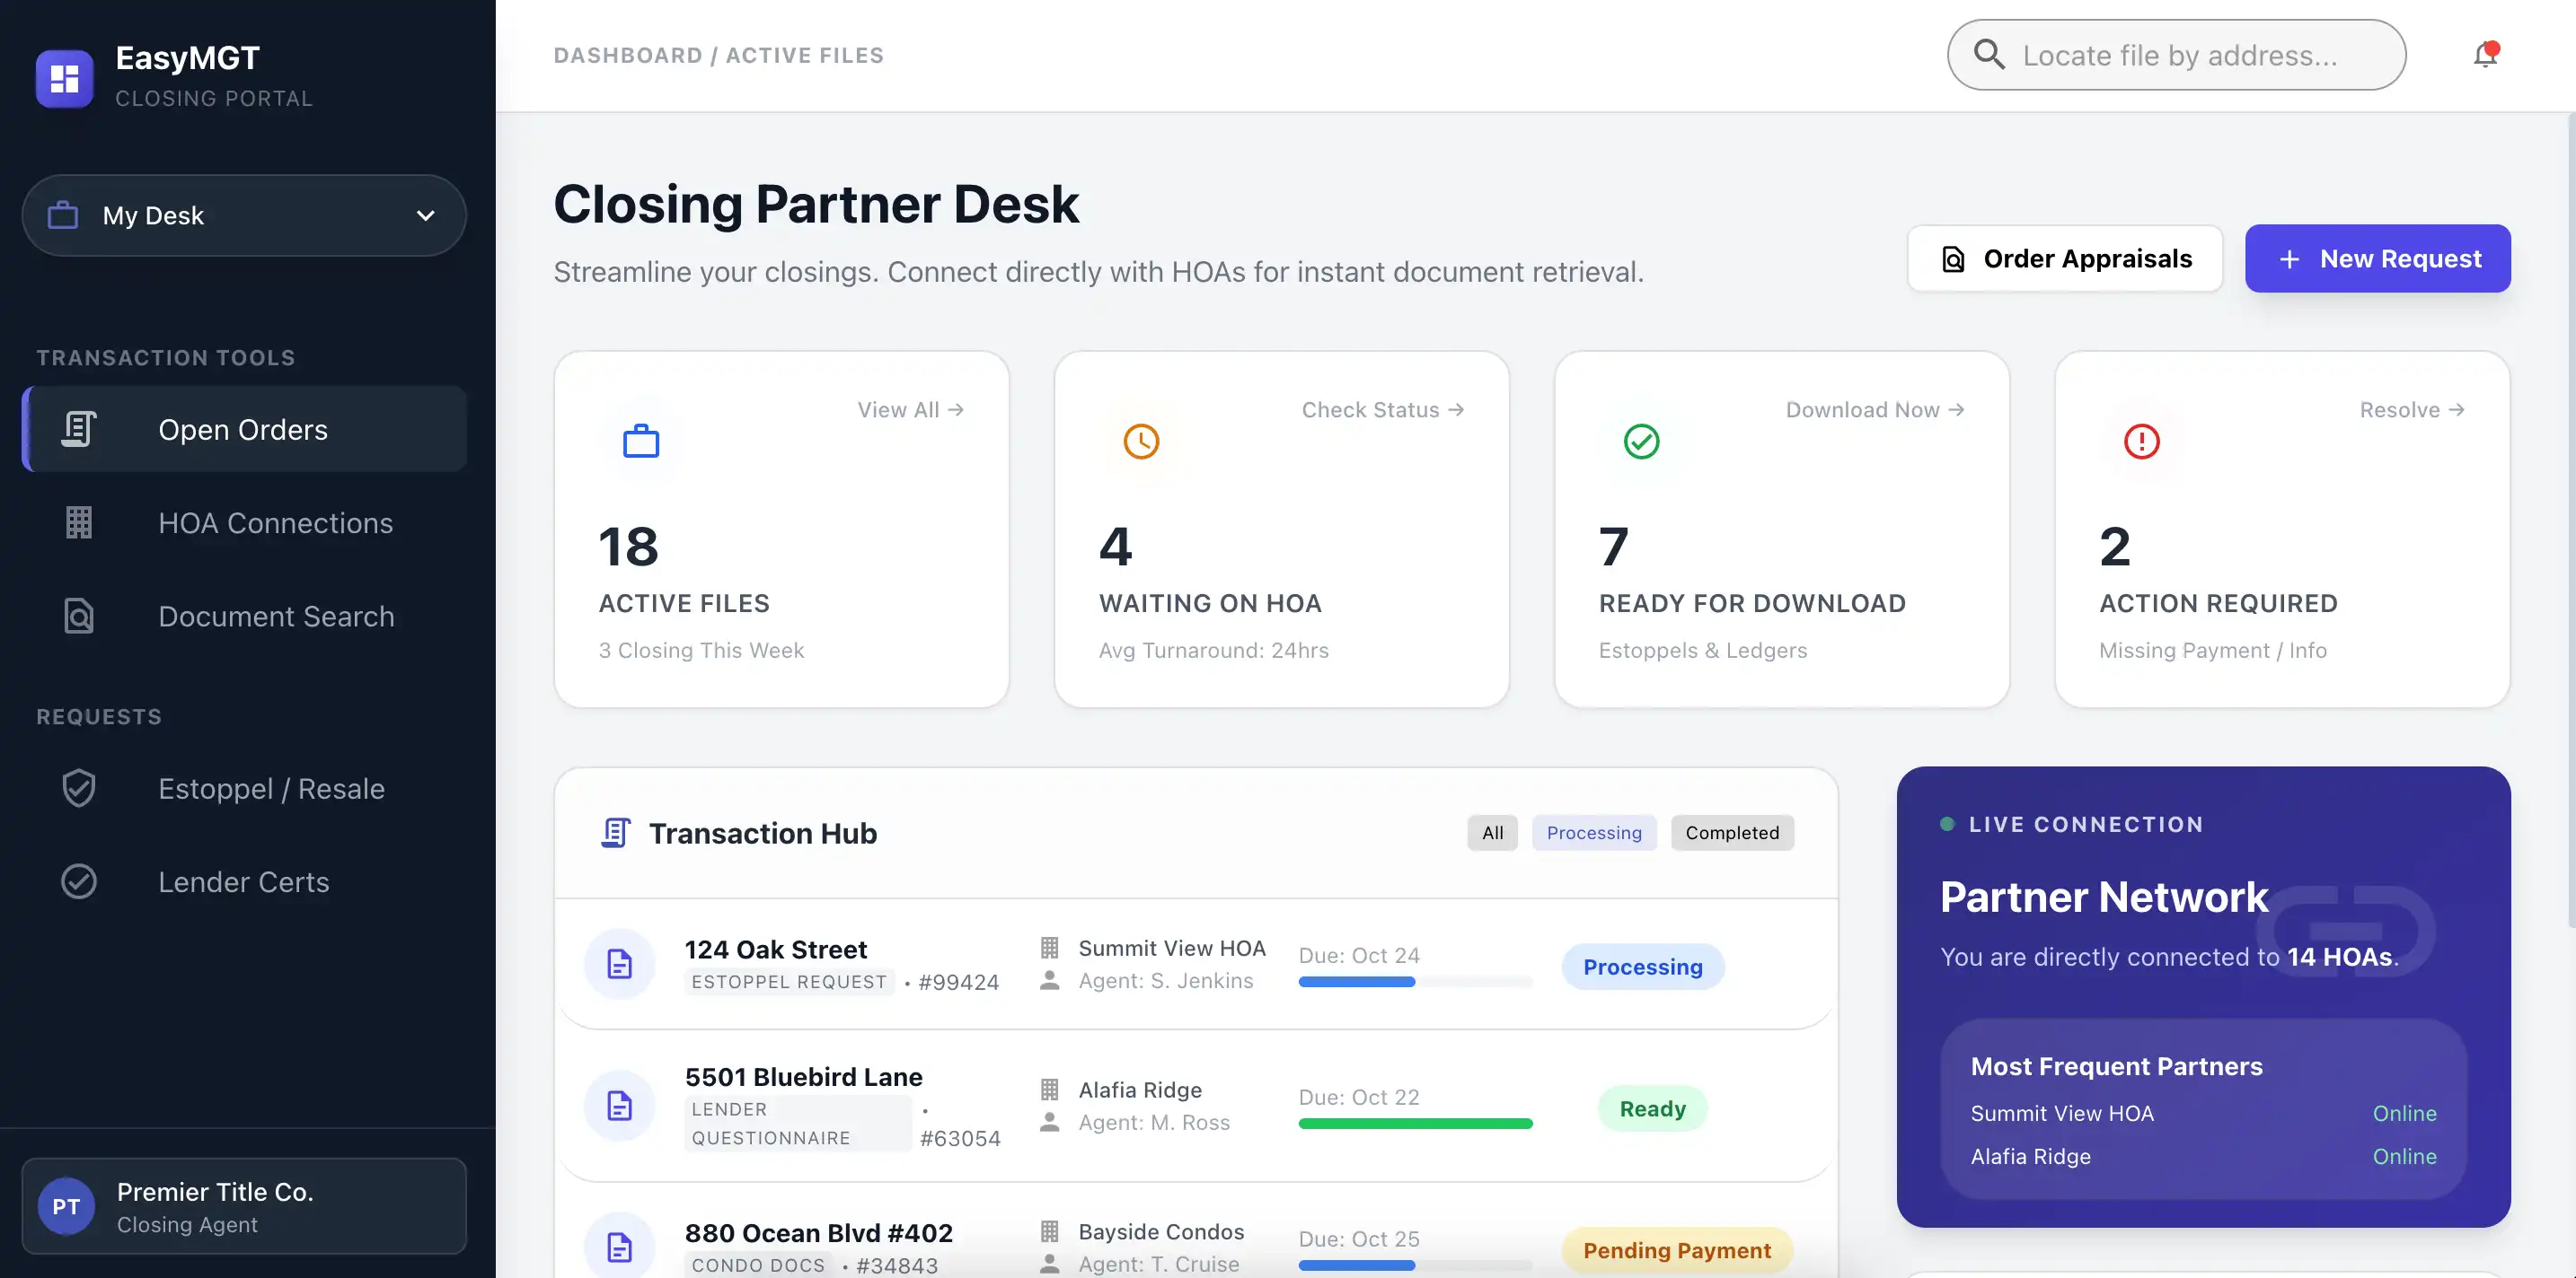The width and height of the screenshot is (2576, 1278).
Task: Click the orange Waiting on HOA clock icon
Action: click(1141, 441)
